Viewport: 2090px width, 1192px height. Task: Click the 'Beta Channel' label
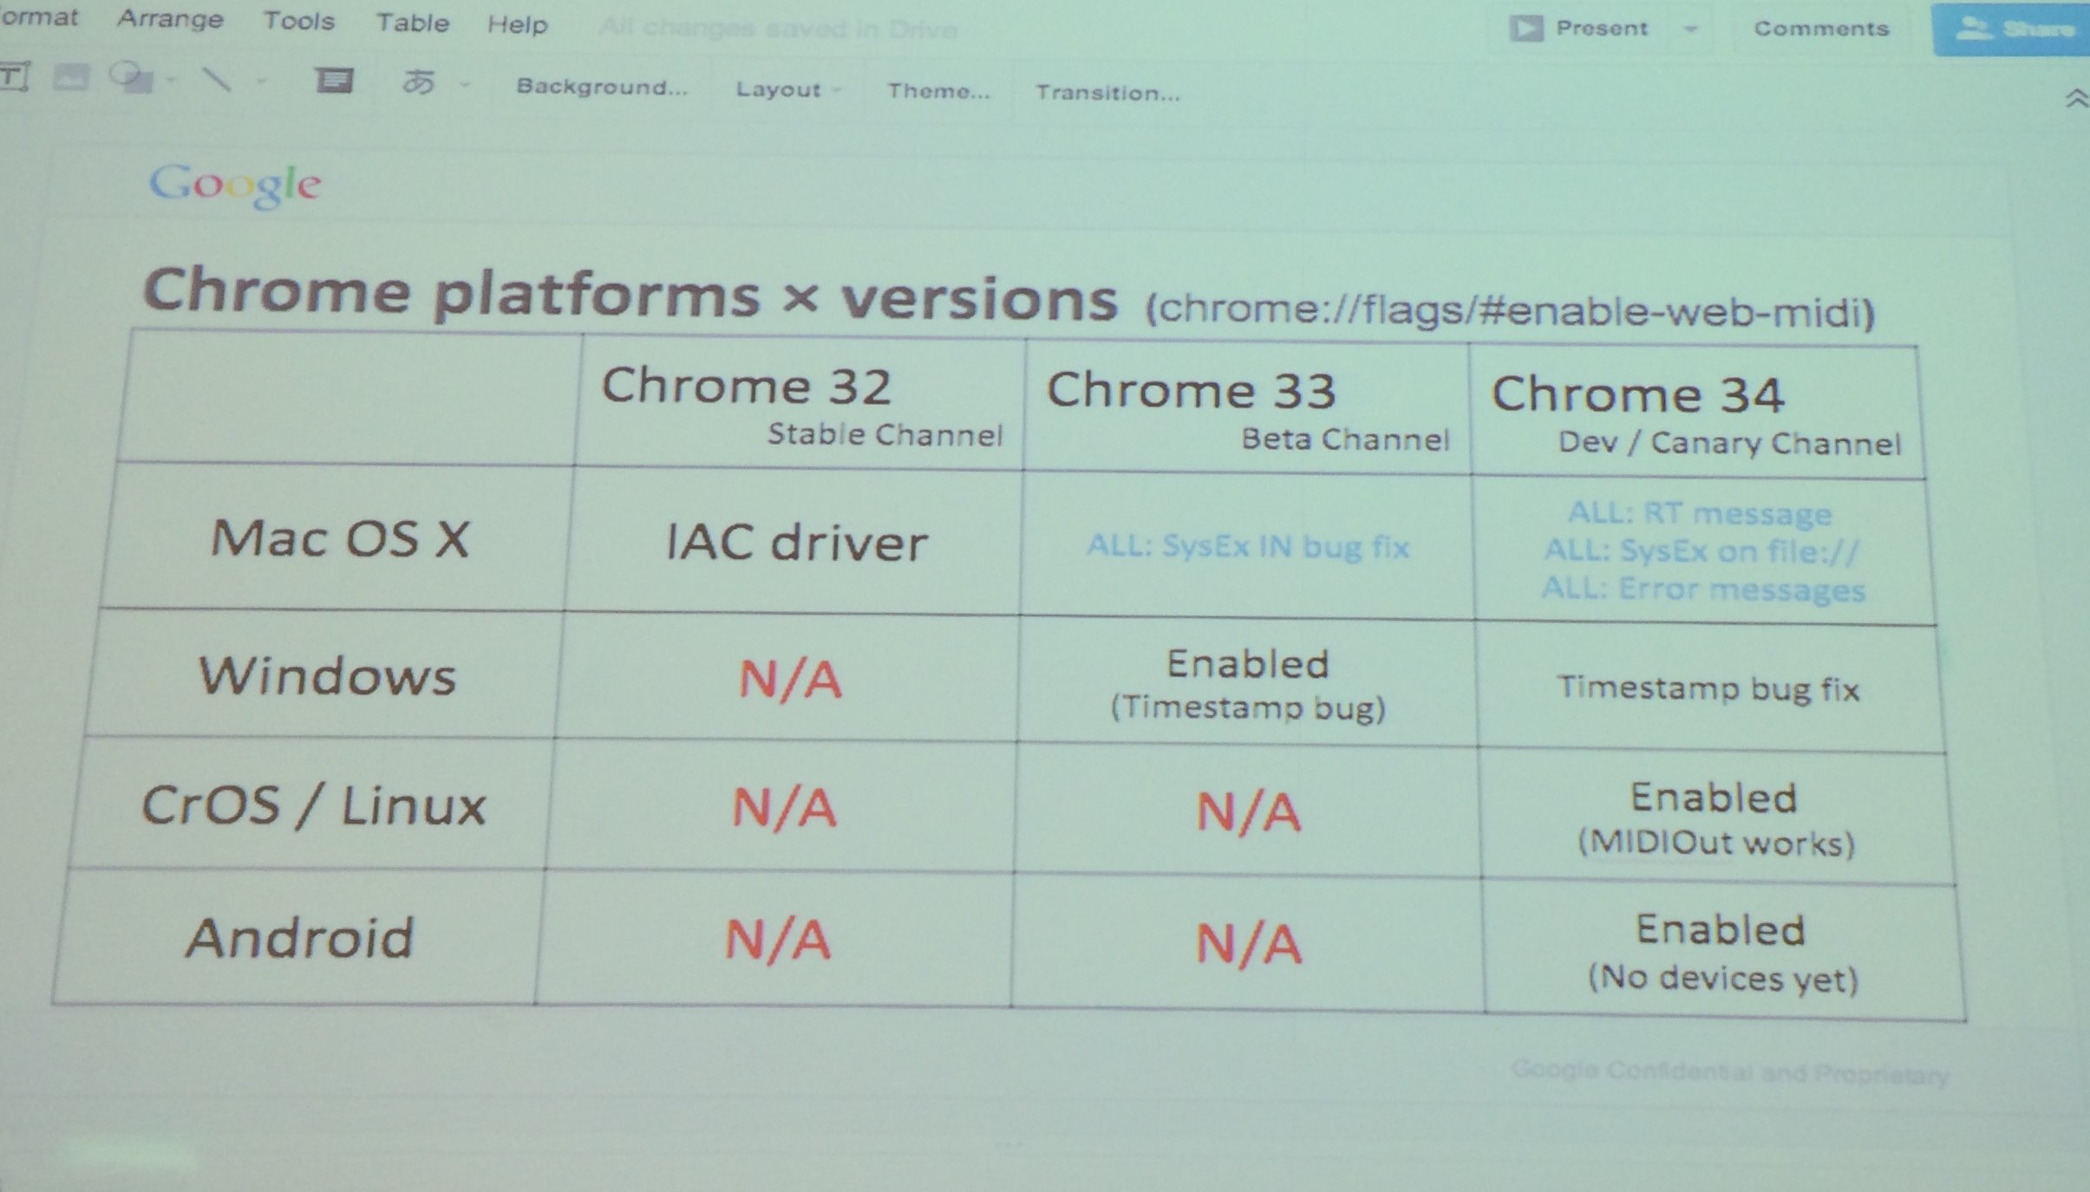[x=1345, y=440]
